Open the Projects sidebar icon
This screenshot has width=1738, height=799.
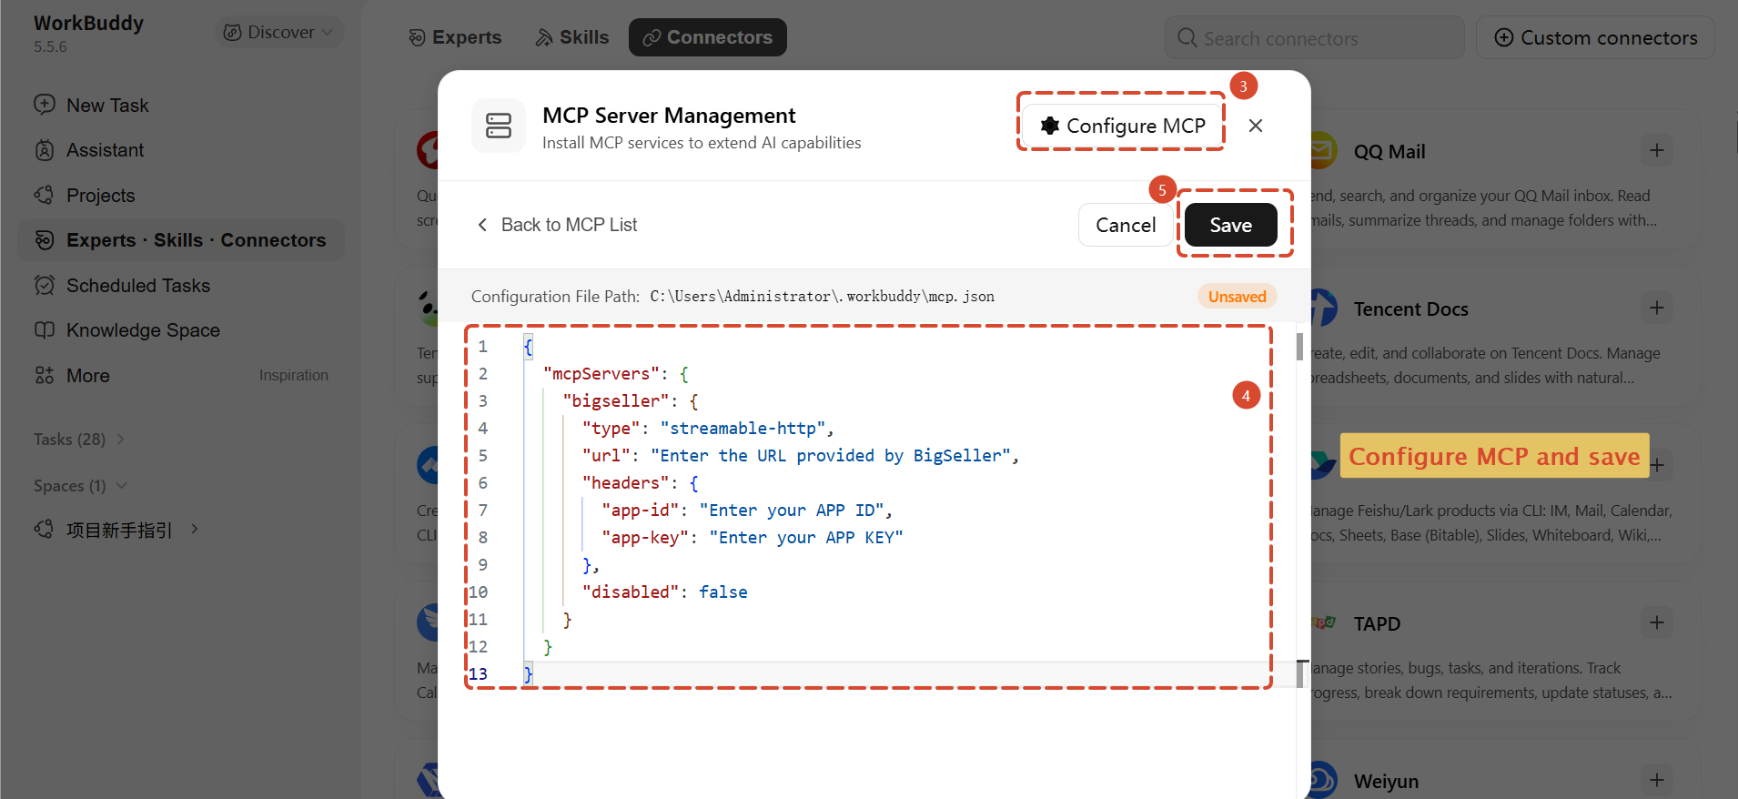(45, 195)
